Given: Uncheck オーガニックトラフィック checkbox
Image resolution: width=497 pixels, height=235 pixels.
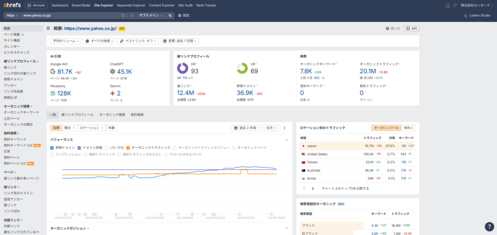Looking at the screenshot, I should 128,147.
